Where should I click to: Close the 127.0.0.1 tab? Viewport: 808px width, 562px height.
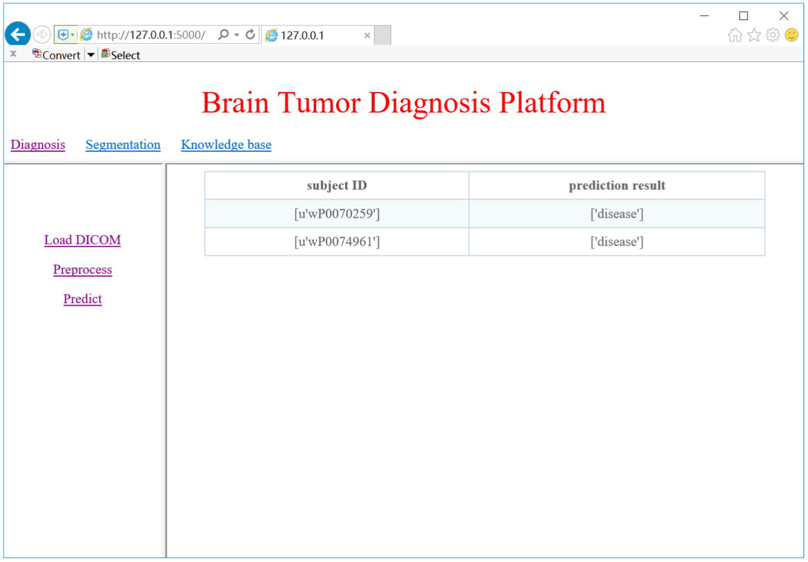367,35
